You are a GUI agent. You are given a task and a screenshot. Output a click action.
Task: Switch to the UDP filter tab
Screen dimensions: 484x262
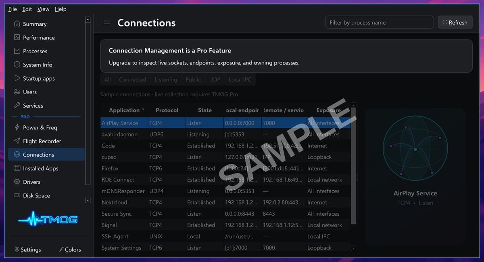point(215,80)
